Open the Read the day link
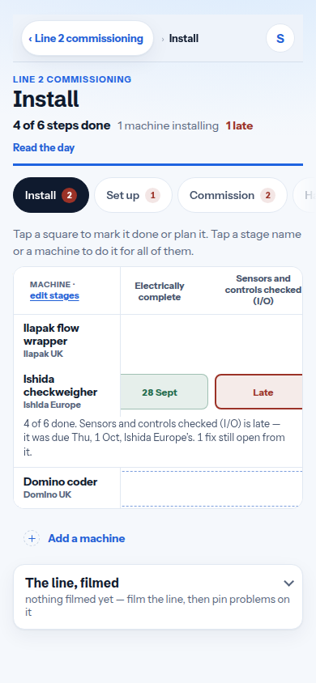This screenshot has height=683, width=316. [44, 147]
